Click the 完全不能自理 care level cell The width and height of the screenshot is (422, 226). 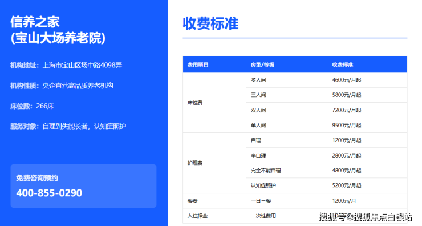[266, 171]
